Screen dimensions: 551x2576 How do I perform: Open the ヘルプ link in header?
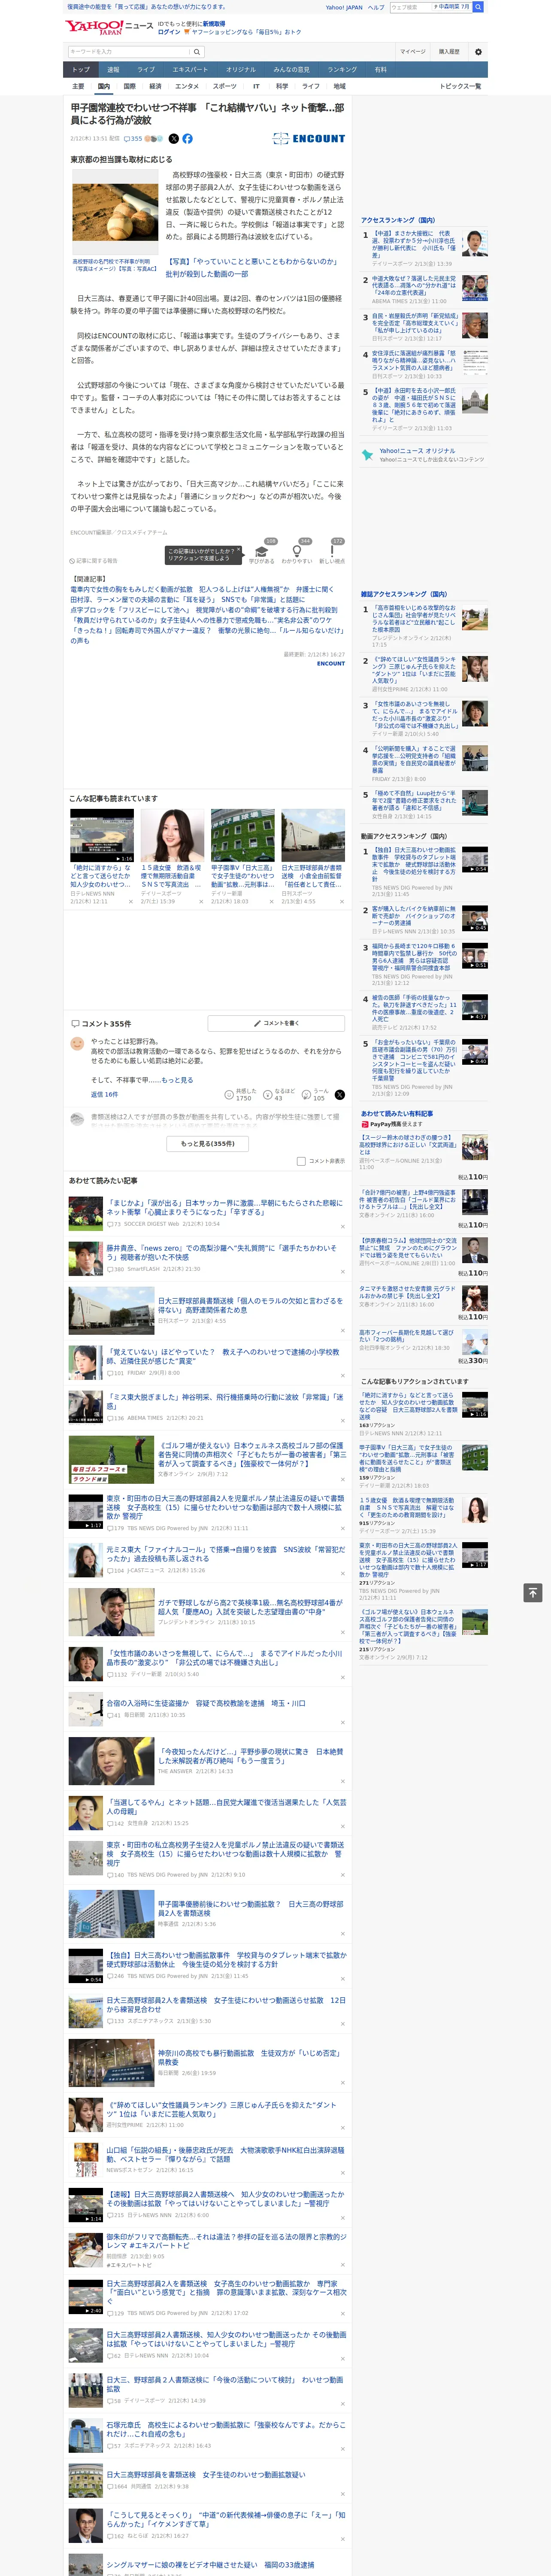pos(375,7)
